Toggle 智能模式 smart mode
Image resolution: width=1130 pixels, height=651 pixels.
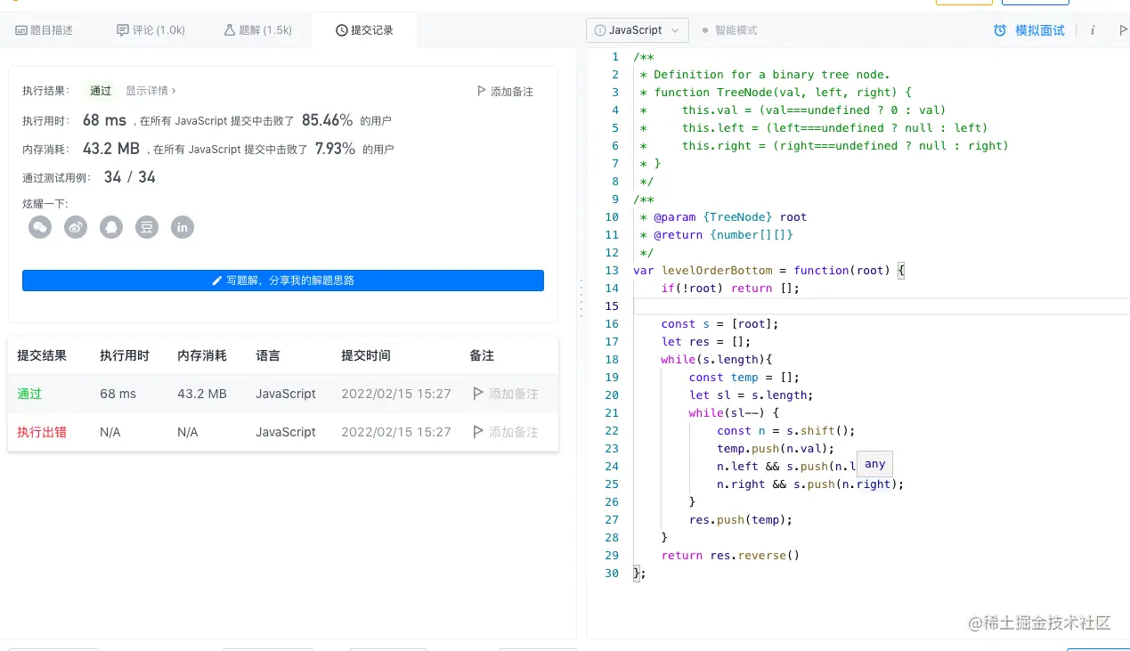pyautogui.click(x=729, y=30)
